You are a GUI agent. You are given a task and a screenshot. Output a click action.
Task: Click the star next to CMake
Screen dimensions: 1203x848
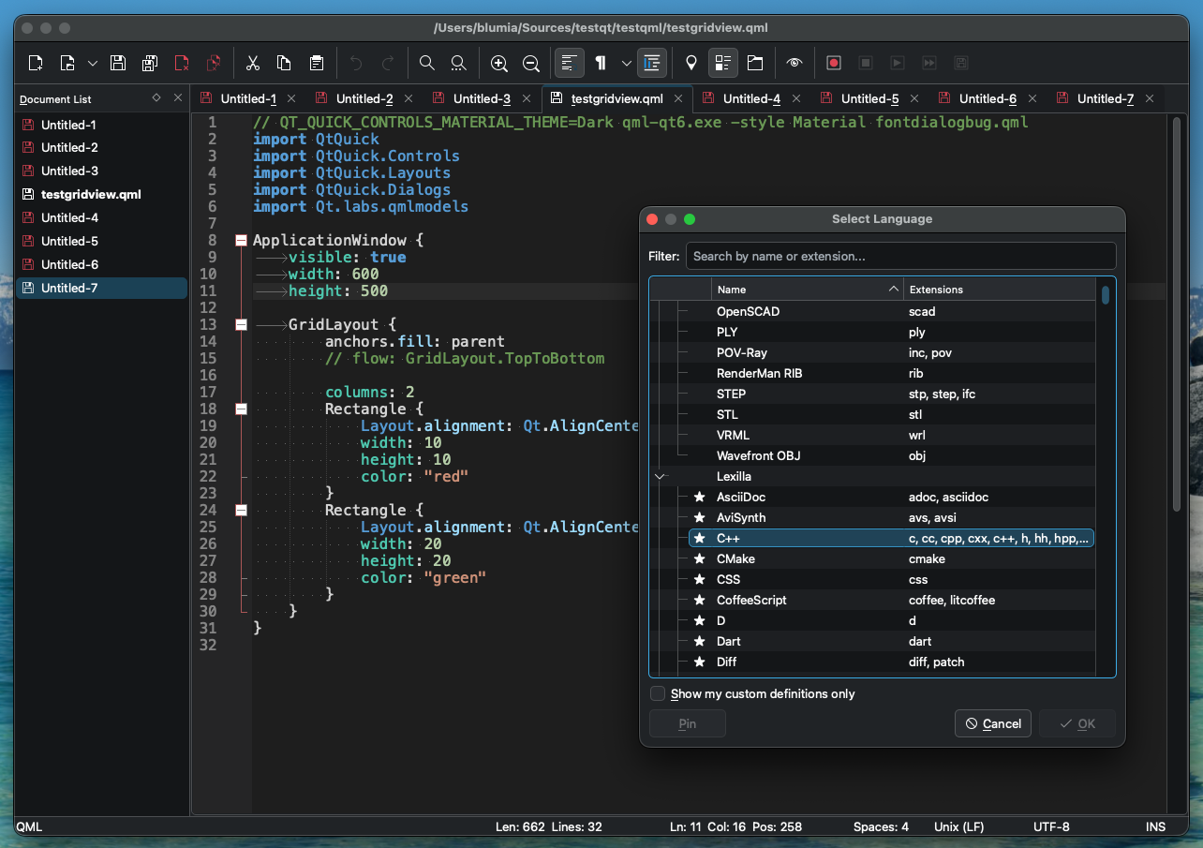(699, 558)
